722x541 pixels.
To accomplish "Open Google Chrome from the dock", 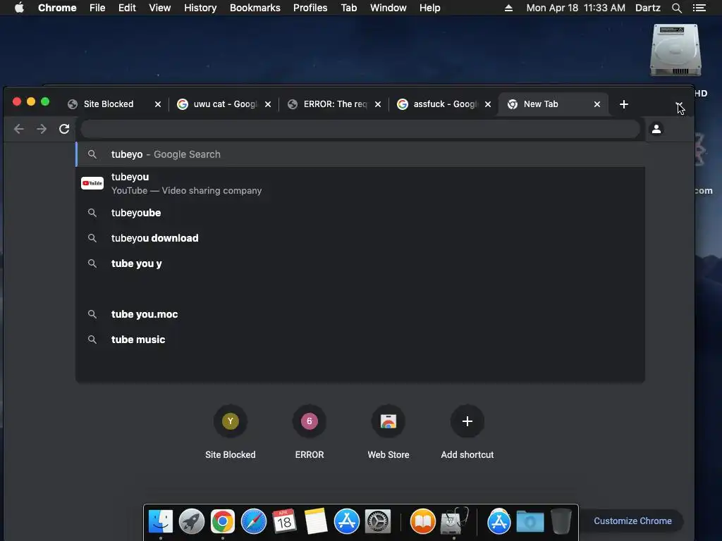I will pyautogui.click(x=222, y=522).
